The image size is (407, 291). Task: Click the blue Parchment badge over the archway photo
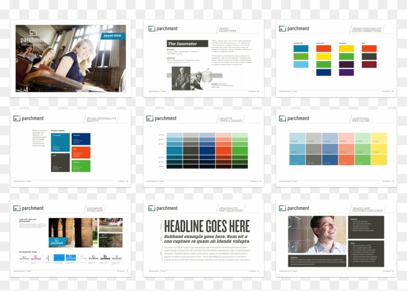point(57,243)
